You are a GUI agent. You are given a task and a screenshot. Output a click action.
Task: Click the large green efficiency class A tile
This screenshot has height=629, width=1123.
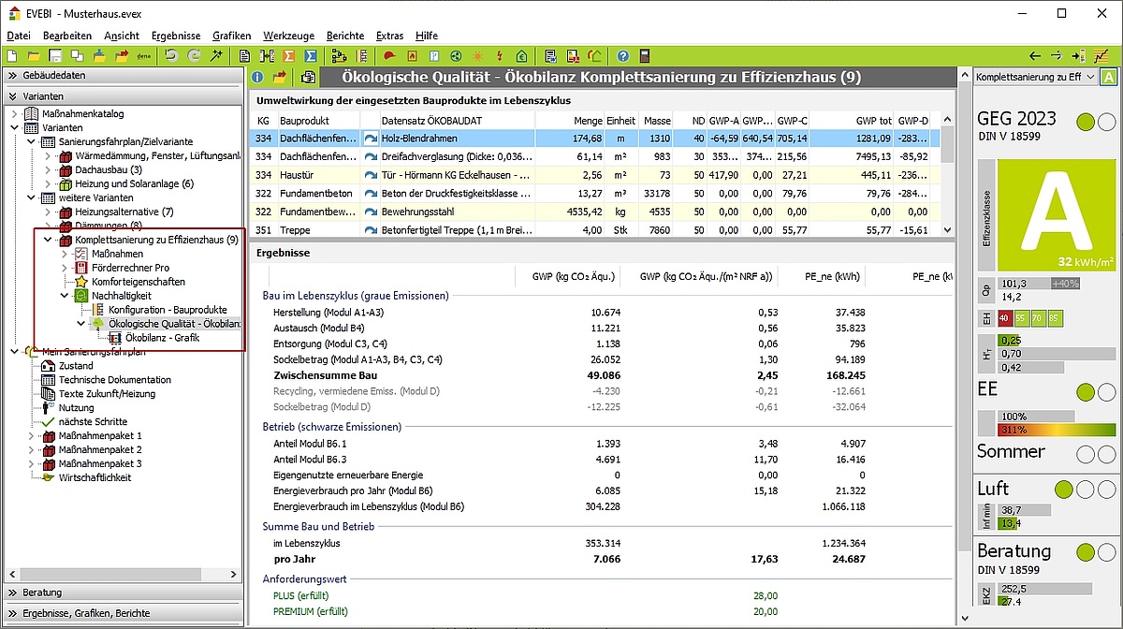(x=1056, y=215)
